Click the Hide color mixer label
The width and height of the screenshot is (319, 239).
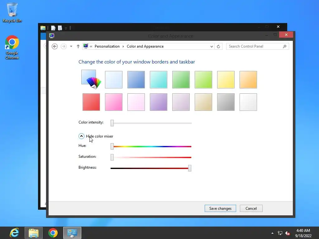[99, 136]
